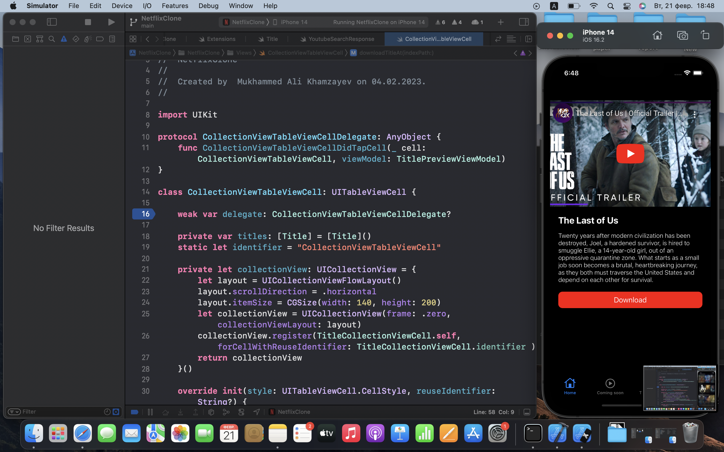The height and width of the screenshot is (452, 724).
Task: Open the issue navigator warning icon
Action: (x=64, y=39)
